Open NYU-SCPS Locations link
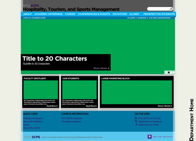 click(72, 118)
